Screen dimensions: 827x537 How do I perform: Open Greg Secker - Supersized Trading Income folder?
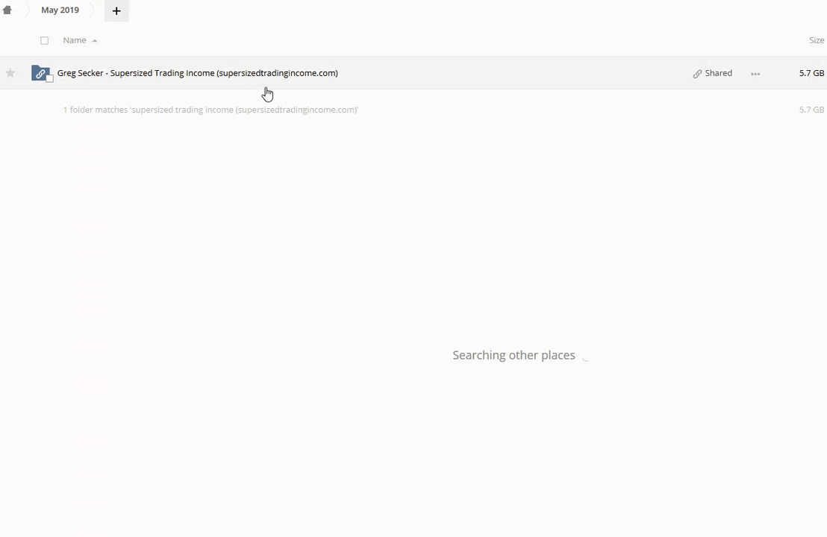[197, 73]
